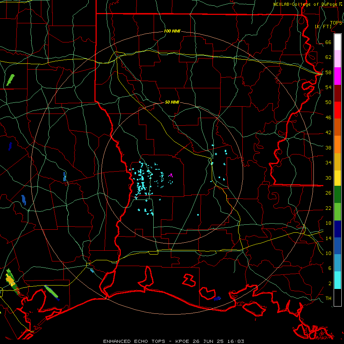
Task: Click the dark orange 46 kft legend swatch
Action: coord(338,127)
